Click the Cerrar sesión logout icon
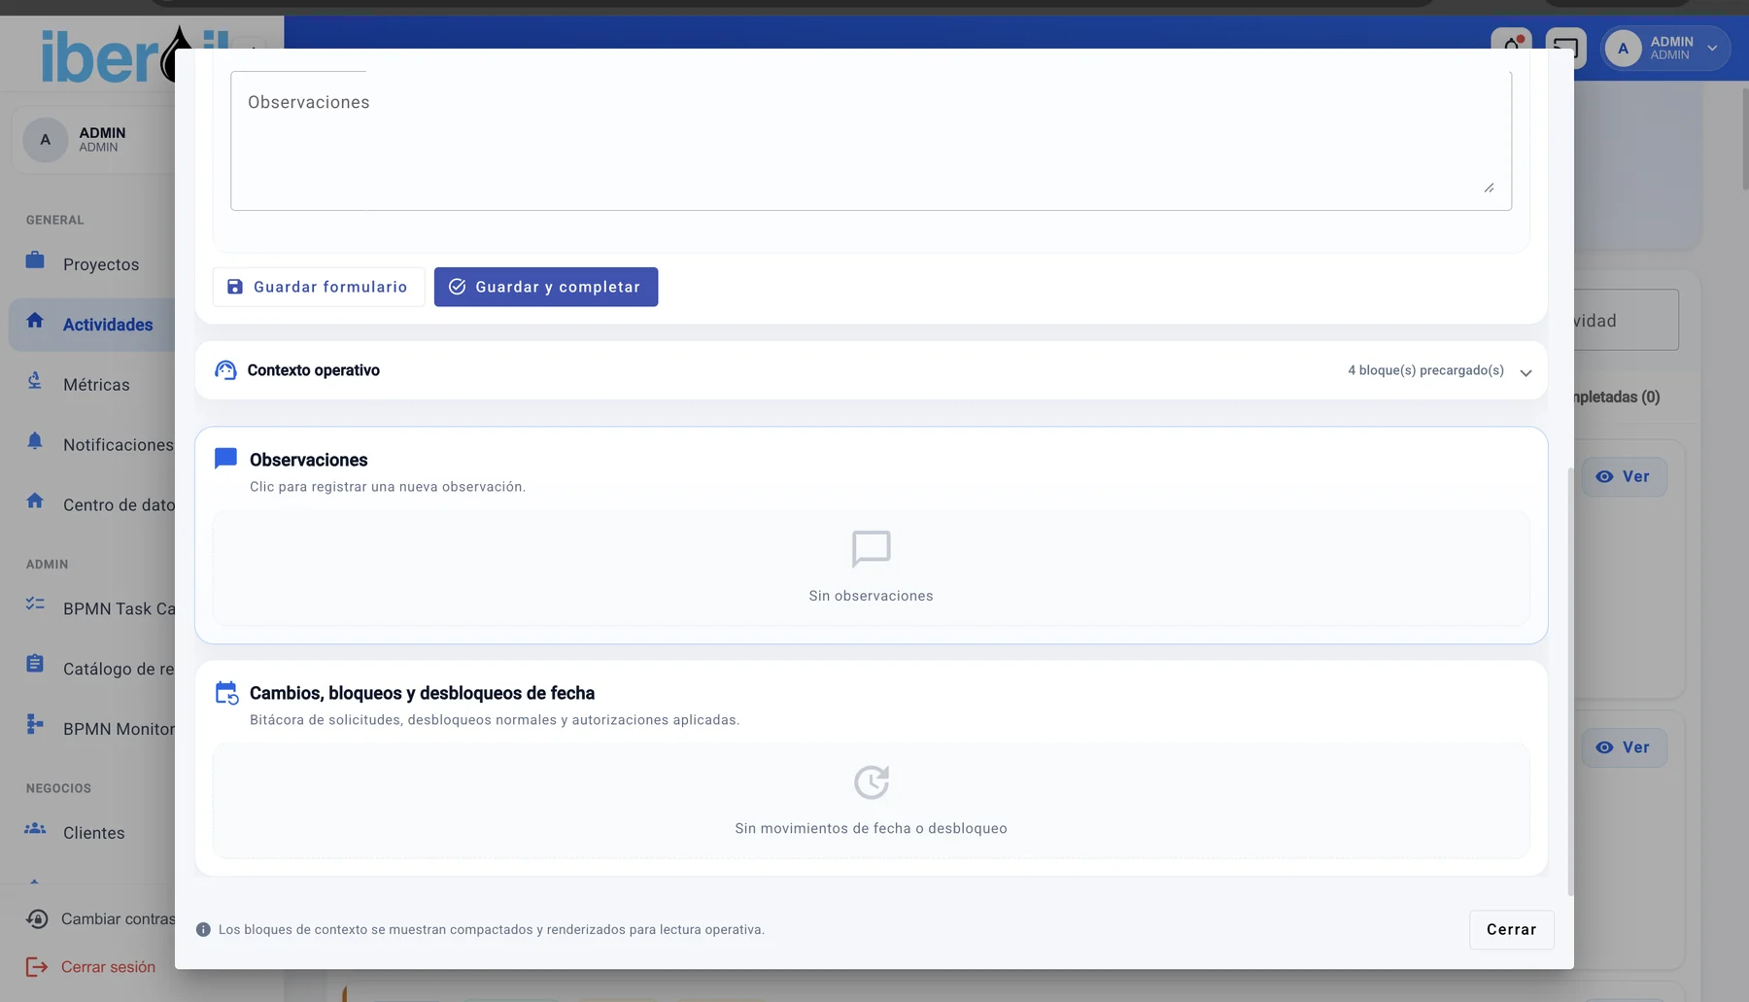Screen dimensions: 1749x1002 pyautogui.click(x=37, y=967)
